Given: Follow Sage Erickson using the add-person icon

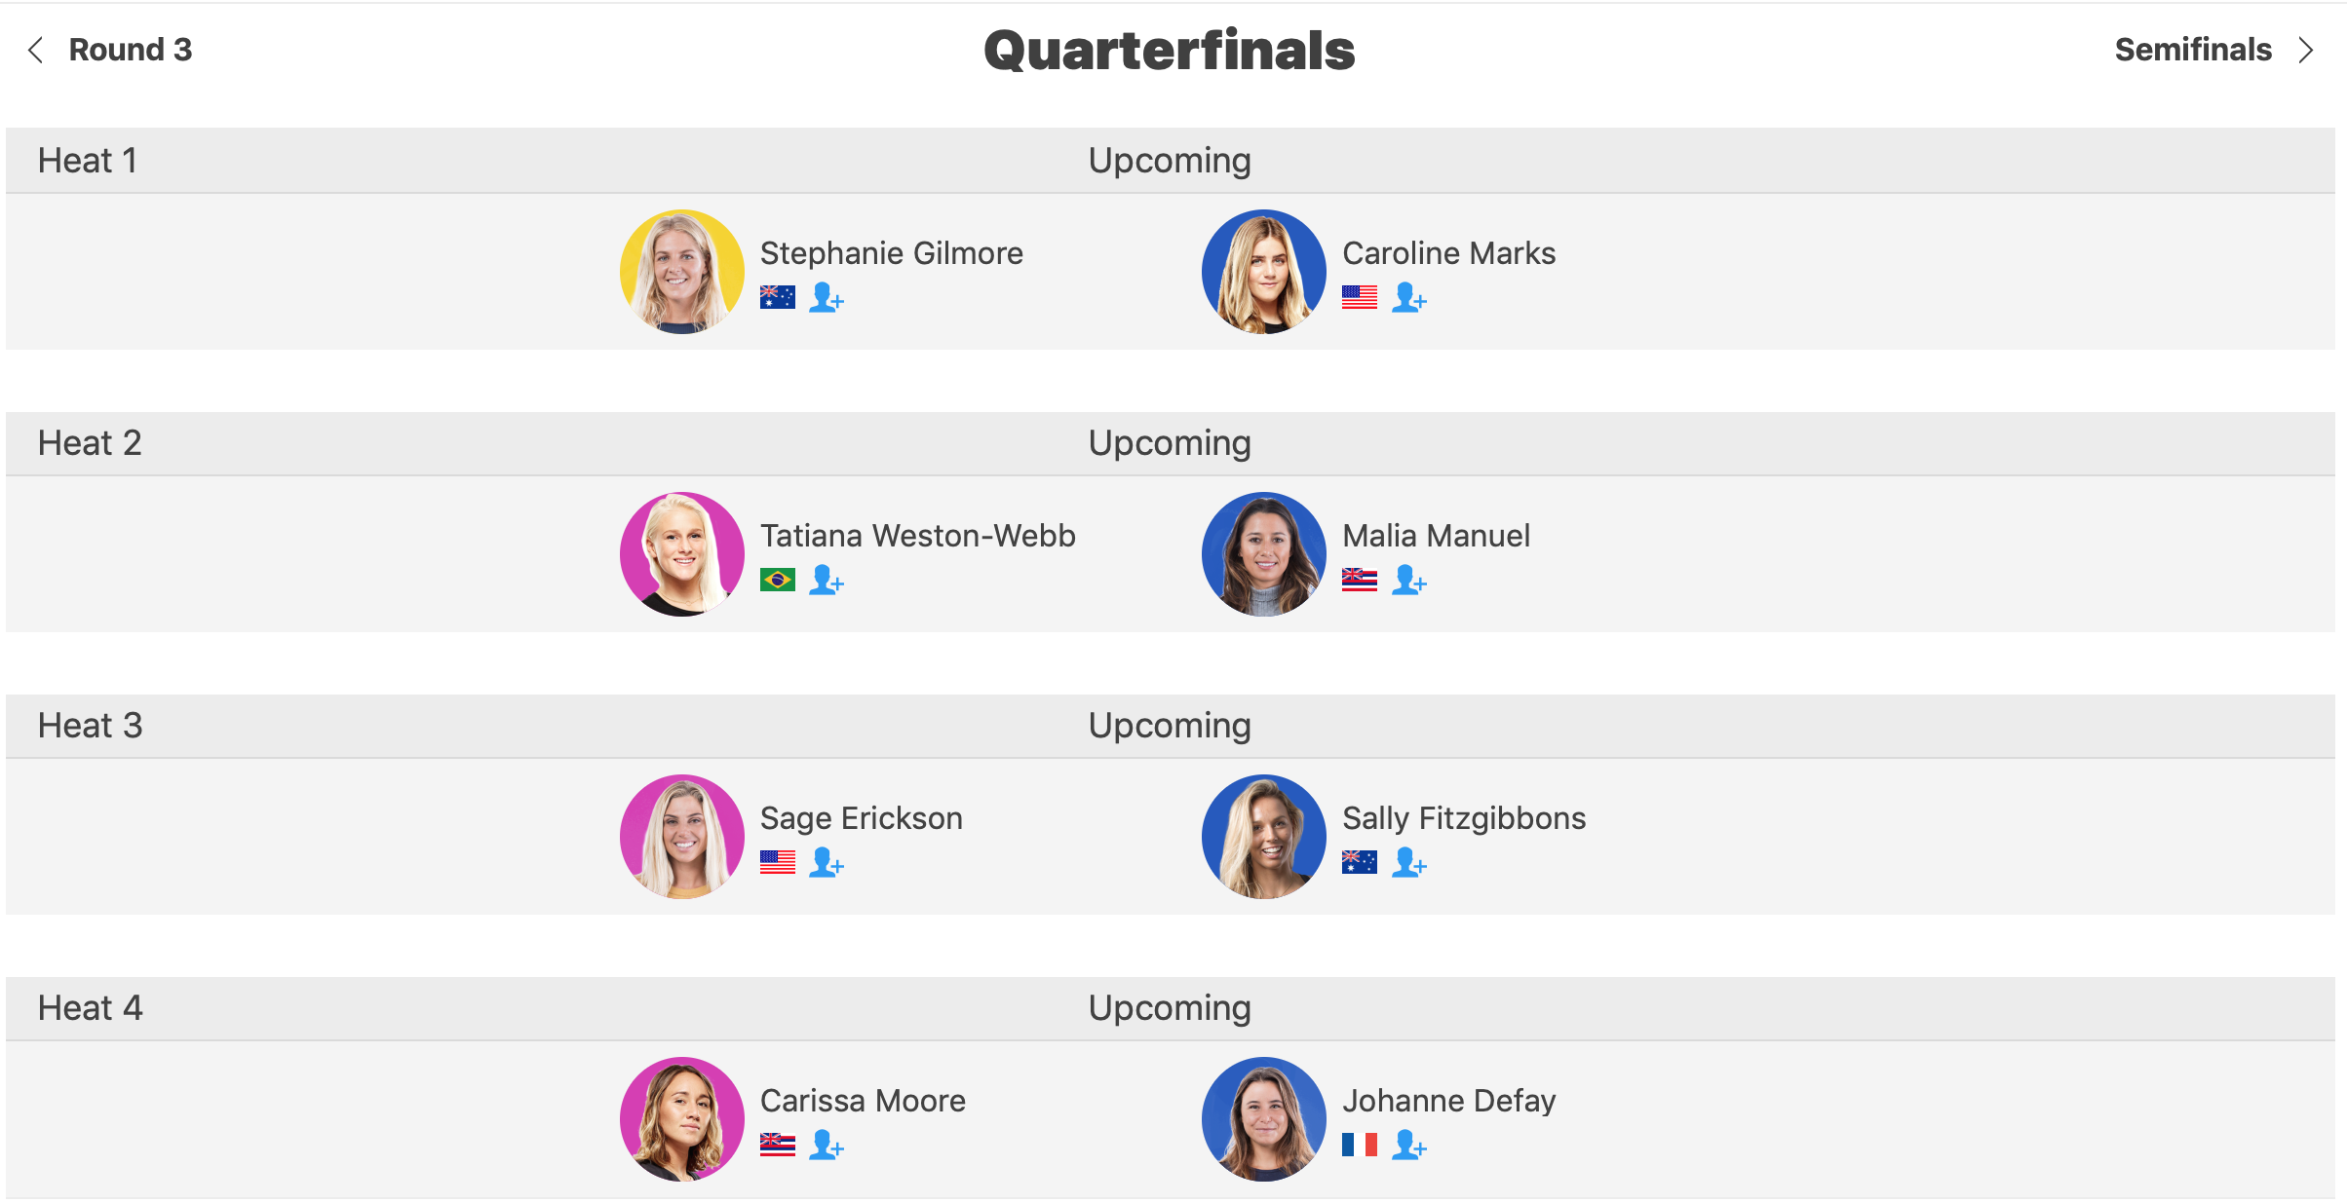Looking at the screenshot, I should (827, 862).
